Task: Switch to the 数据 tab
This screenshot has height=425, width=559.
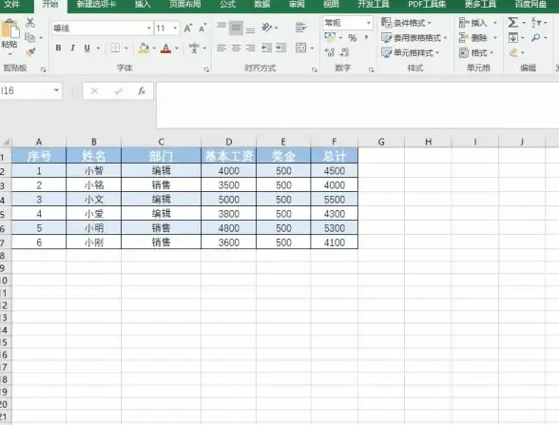Action: (x=262, y=4)
